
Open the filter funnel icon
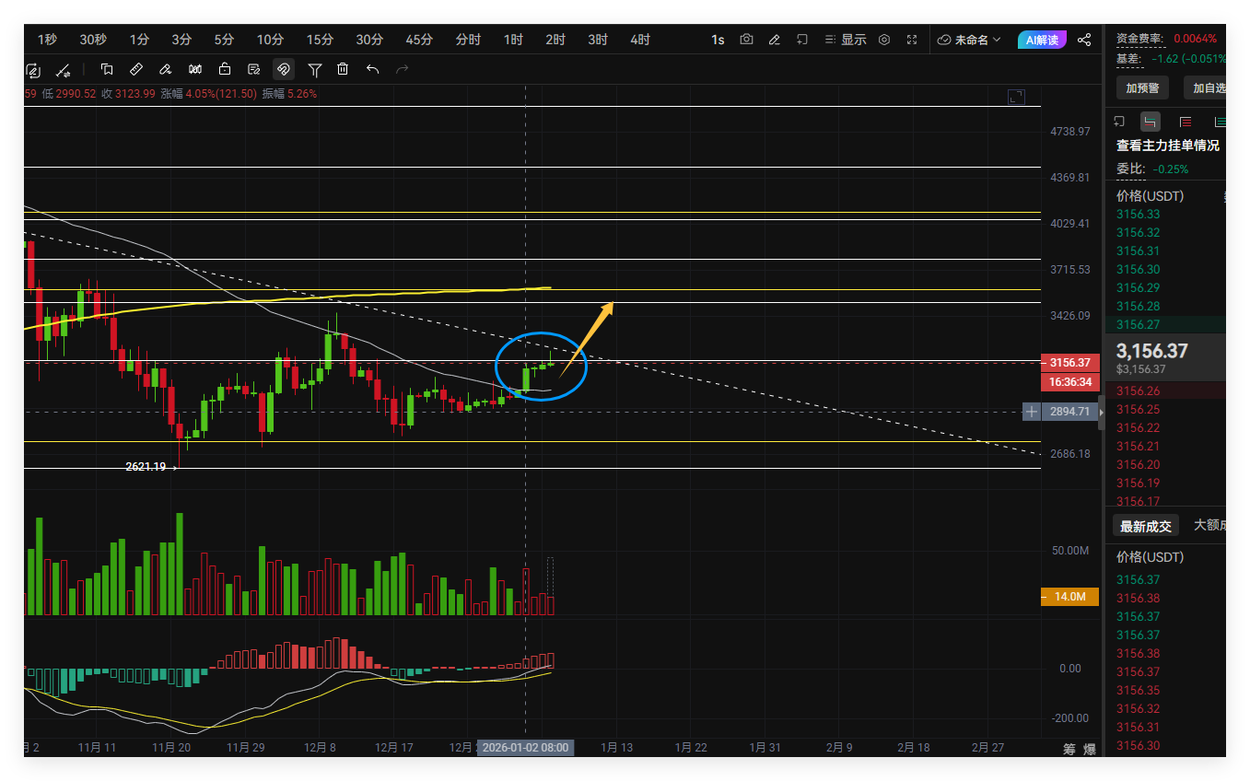click(315, 69)
